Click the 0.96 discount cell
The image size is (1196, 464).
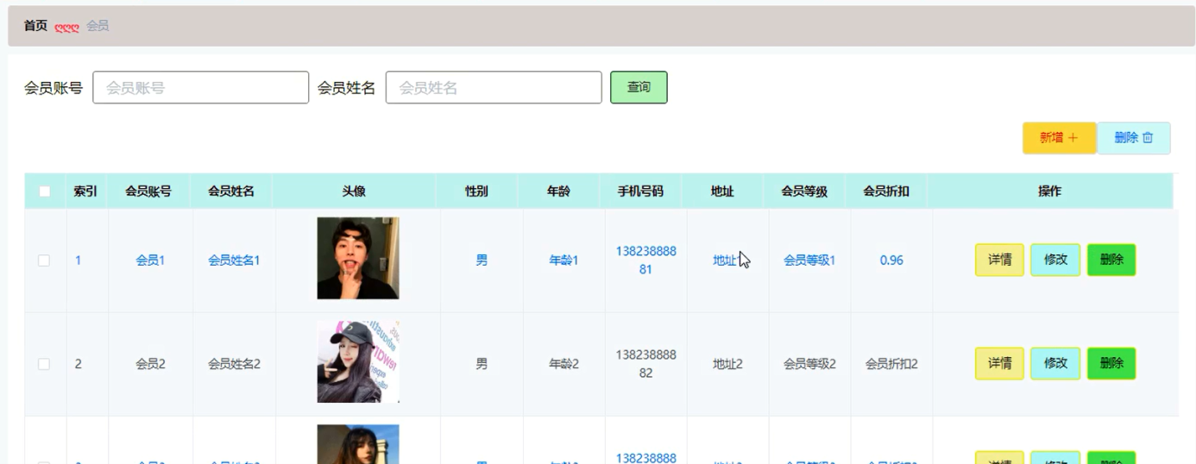pos(891,260)
